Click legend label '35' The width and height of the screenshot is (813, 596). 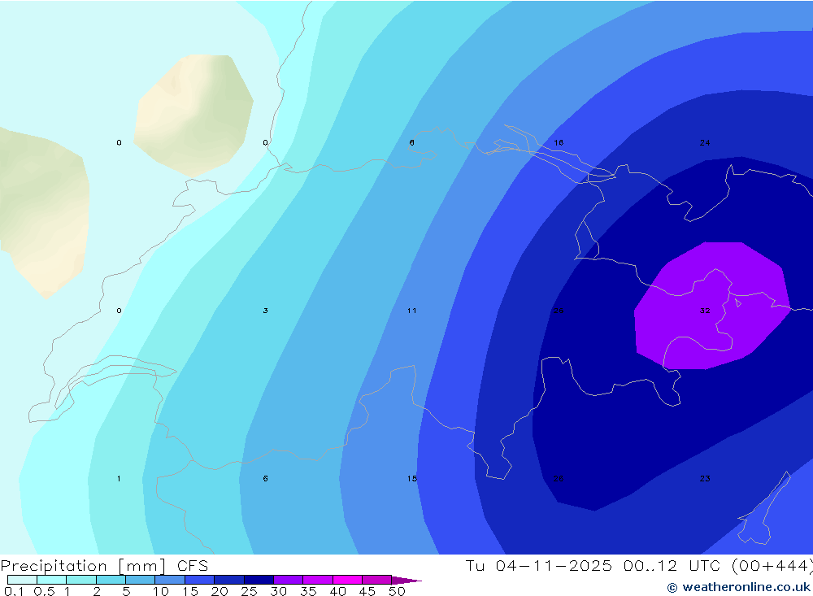click(x=308, y=591)
